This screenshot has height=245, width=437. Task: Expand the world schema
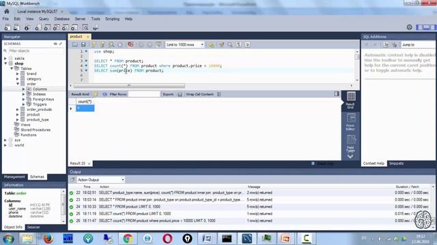[x=5, y=145]
